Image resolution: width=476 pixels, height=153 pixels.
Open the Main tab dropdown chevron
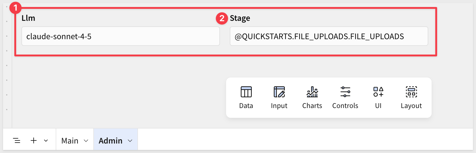click(86, 141)
